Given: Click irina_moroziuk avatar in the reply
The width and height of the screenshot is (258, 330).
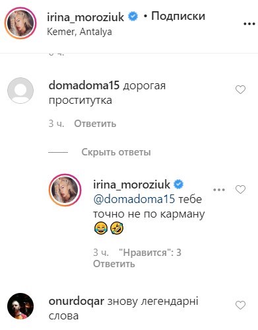Looking at the screenshot, I should (x=65, y=190).
